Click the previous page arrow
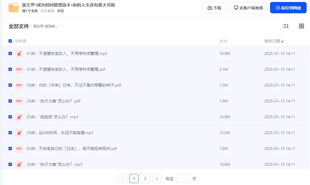 point(123,178)
